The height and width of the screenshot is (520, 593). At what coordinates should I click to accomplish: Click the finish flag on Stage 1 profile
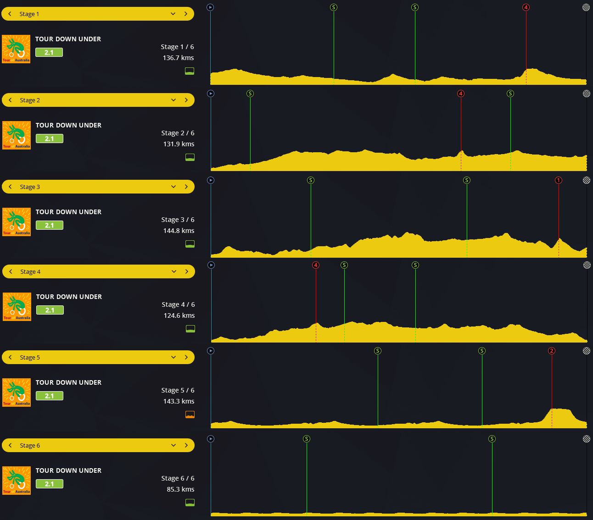586,7
